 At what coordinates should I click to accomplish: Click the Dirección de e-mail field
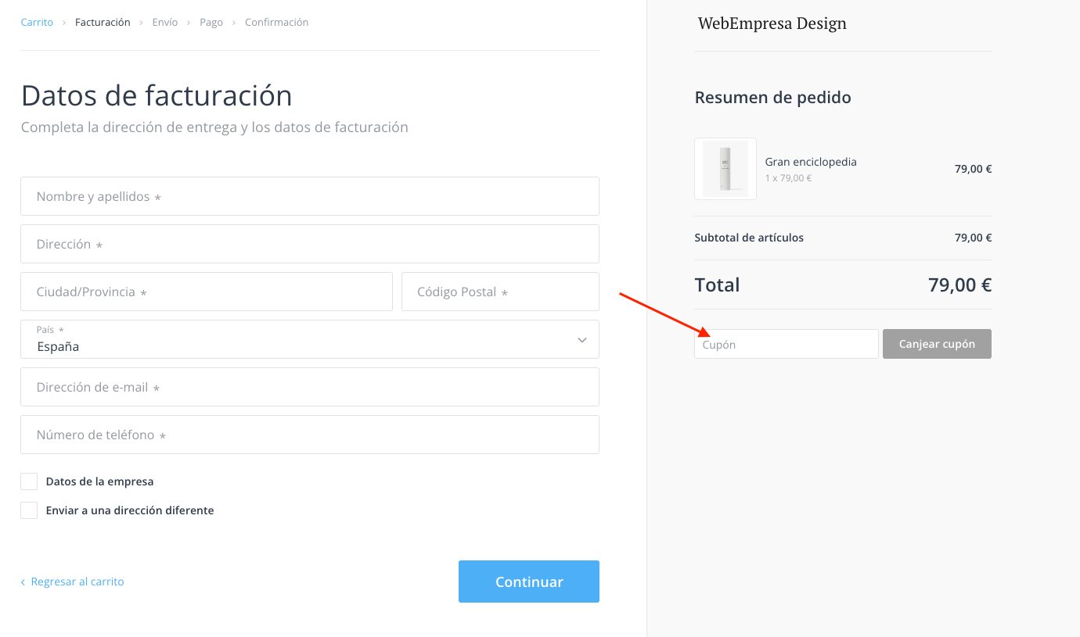(x=310, y=387)
